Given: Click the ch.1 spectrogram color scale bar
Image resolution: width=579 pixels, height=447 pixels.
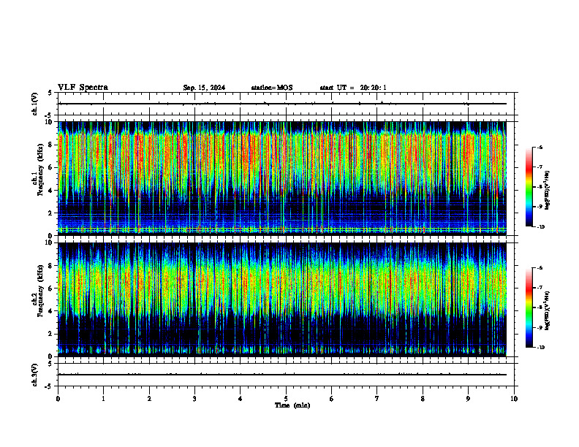Looking at the screenshot, I should coord(529,187).
